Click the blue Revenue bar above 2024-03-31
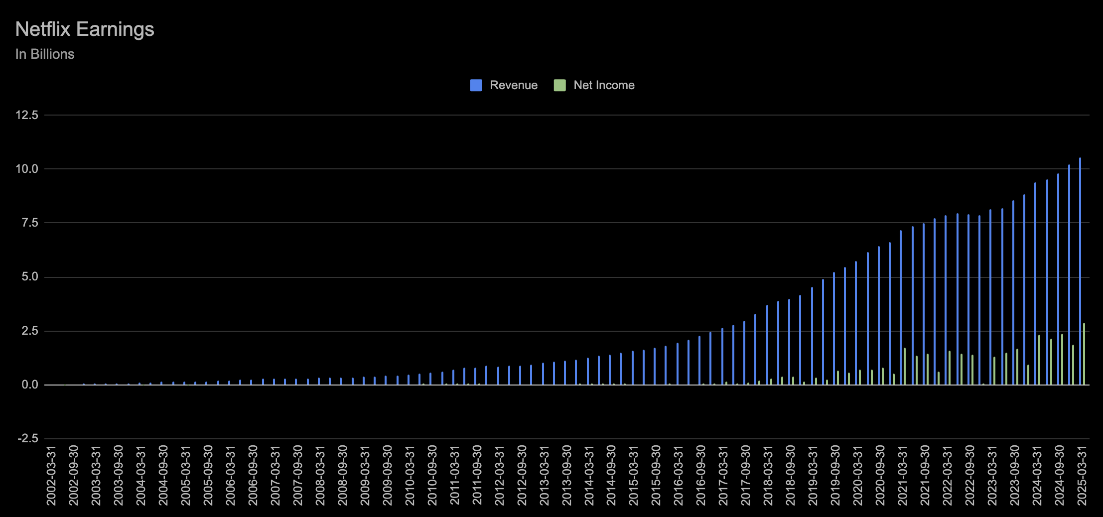 tap(1035, 284)
